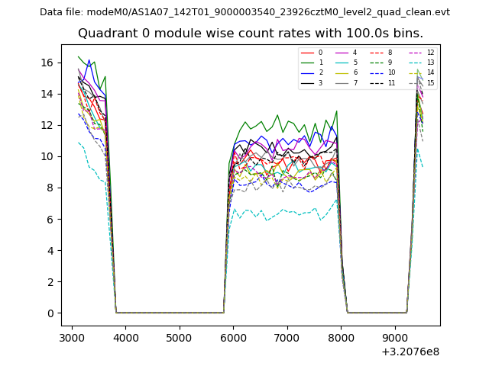Click the blue solid line legend entry 2
The image size is (489, 366).
pos(307,72)
